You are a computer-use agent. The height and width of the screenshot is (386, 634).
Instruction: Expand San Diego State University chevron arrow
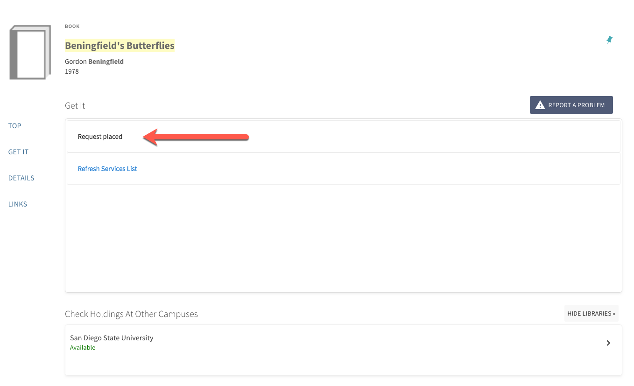tap(608, 343)
